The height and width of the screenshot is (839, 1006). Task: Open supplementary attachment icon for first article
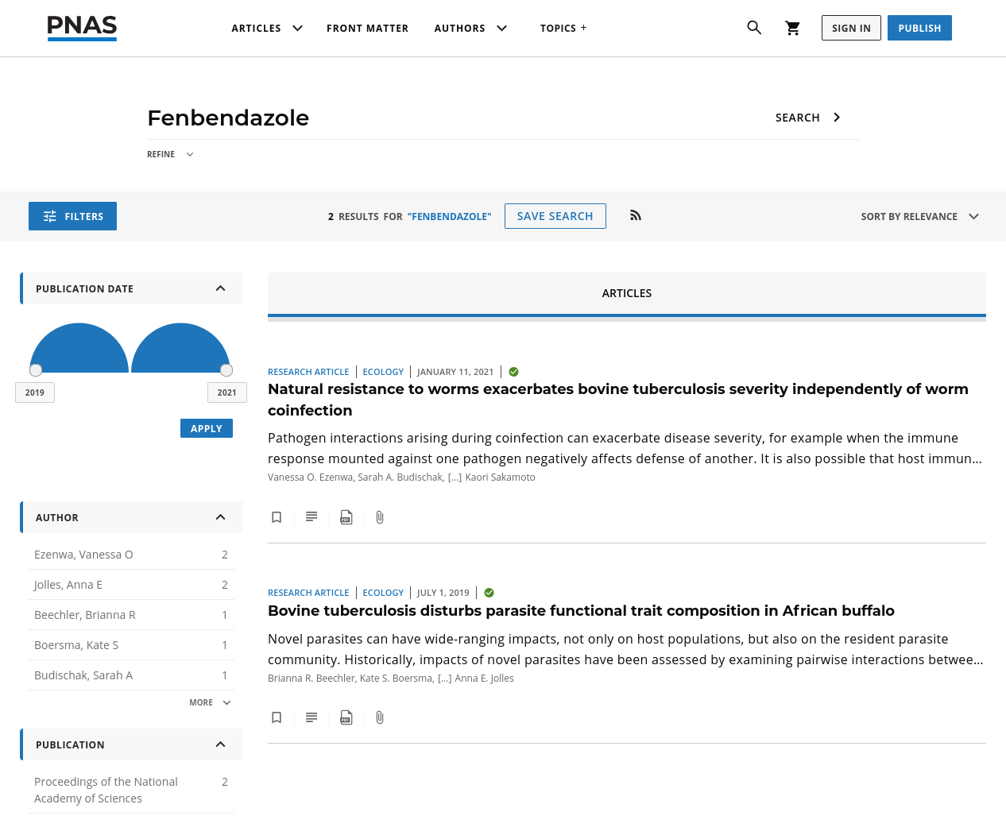(x=380, y=517)
